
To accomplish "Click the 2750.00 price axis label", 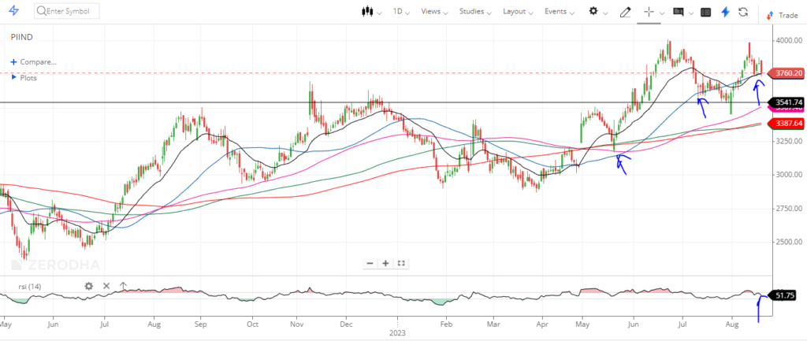I will [789, 209].
